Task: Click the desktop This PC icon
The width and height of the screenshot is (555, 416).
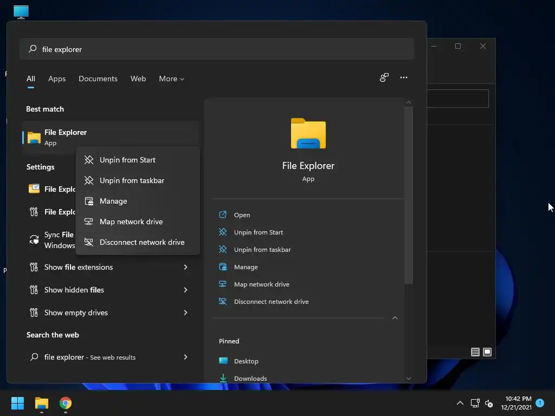Action: [21, 12]
